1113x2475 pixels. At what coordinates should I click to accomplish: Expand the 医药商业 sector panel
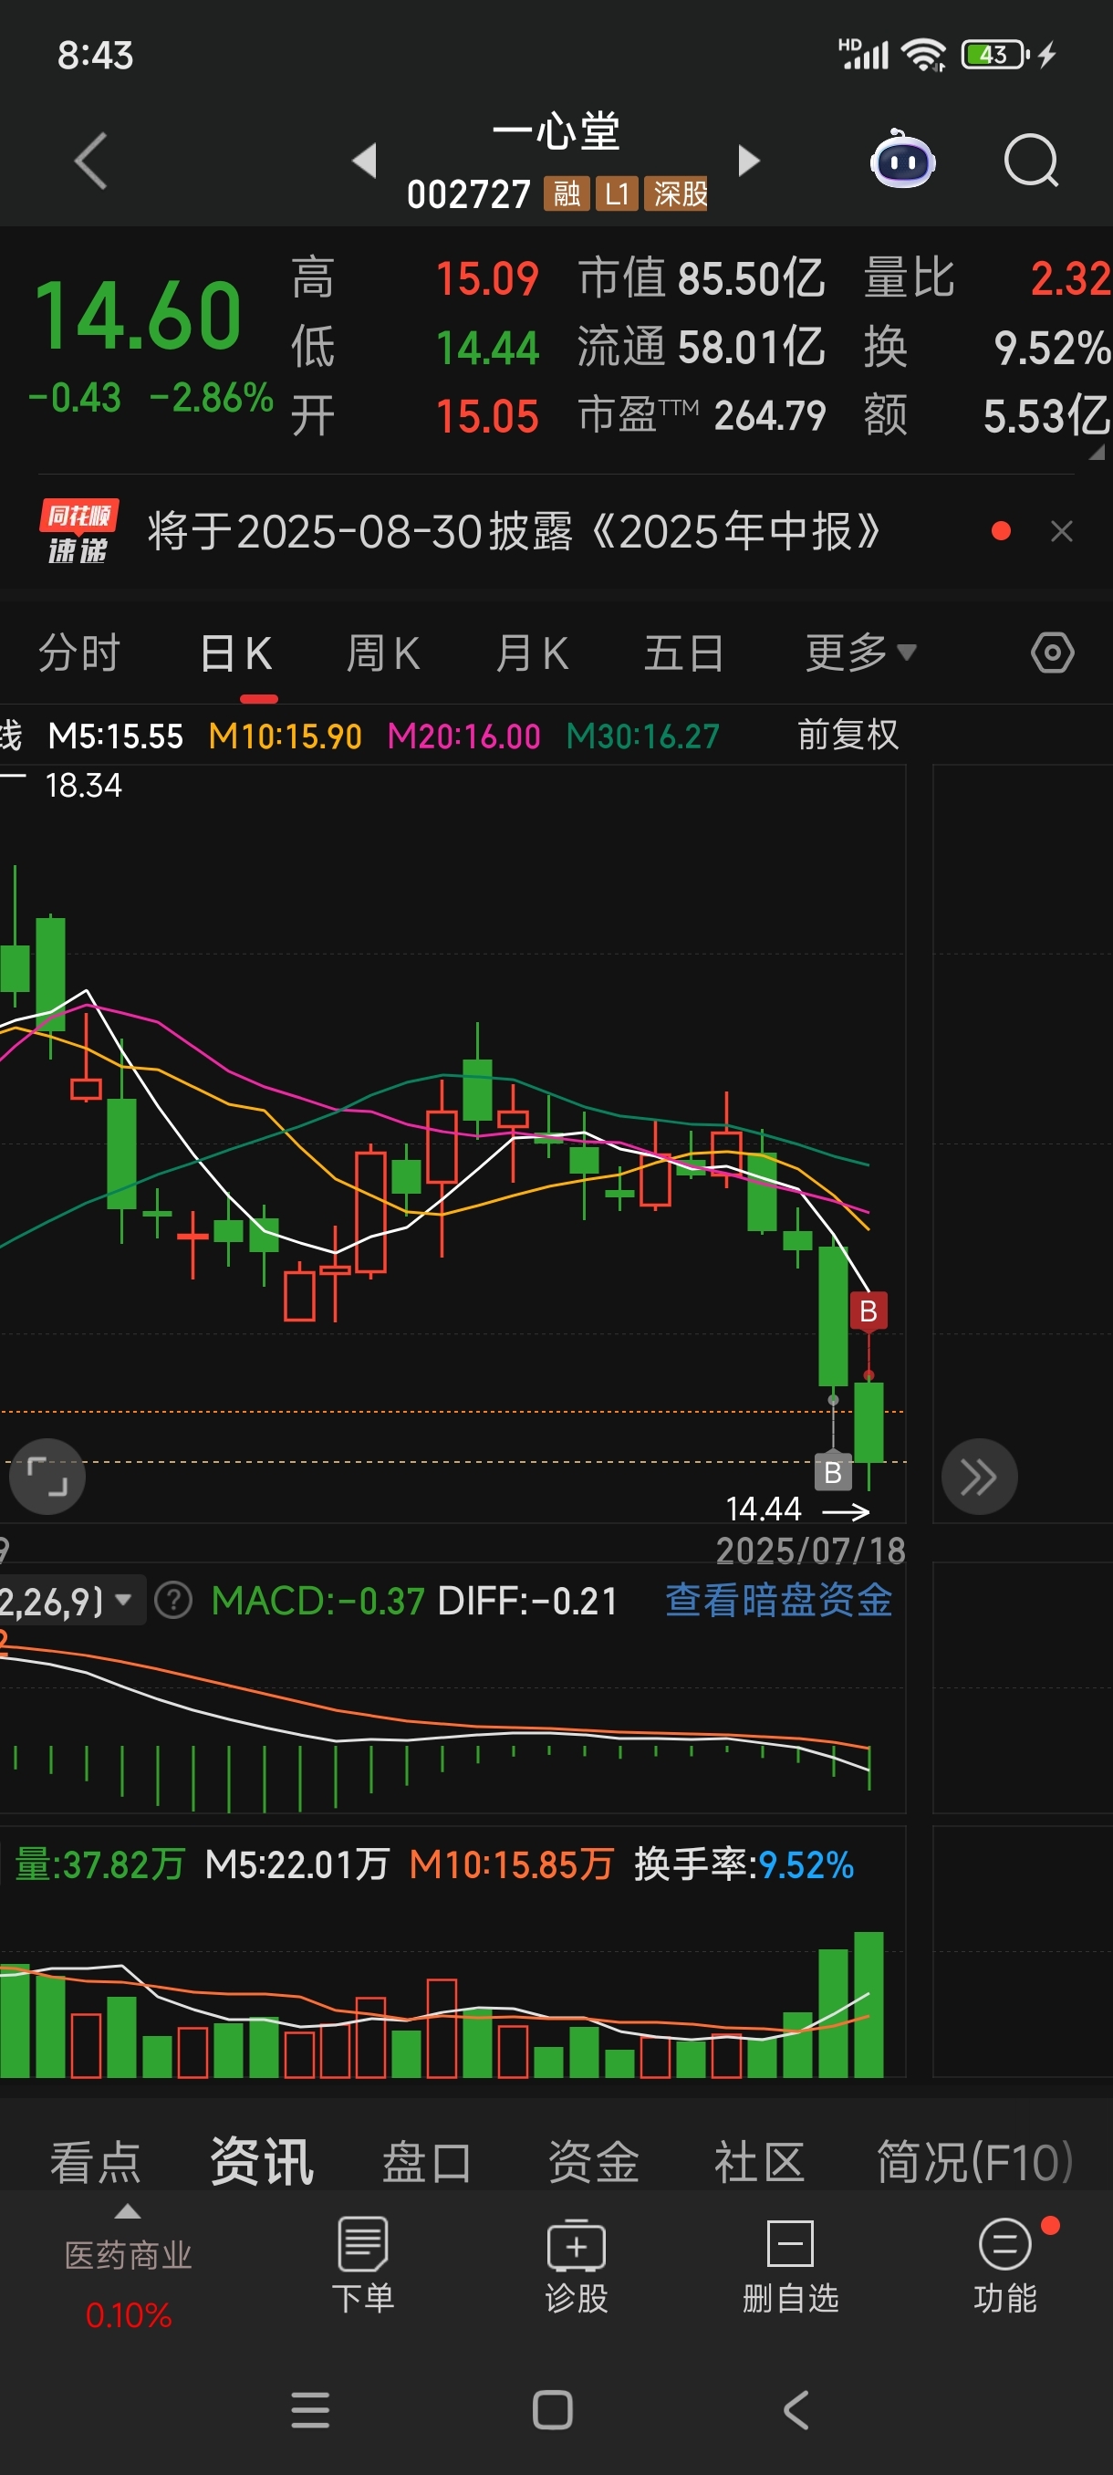point(129,2270)
